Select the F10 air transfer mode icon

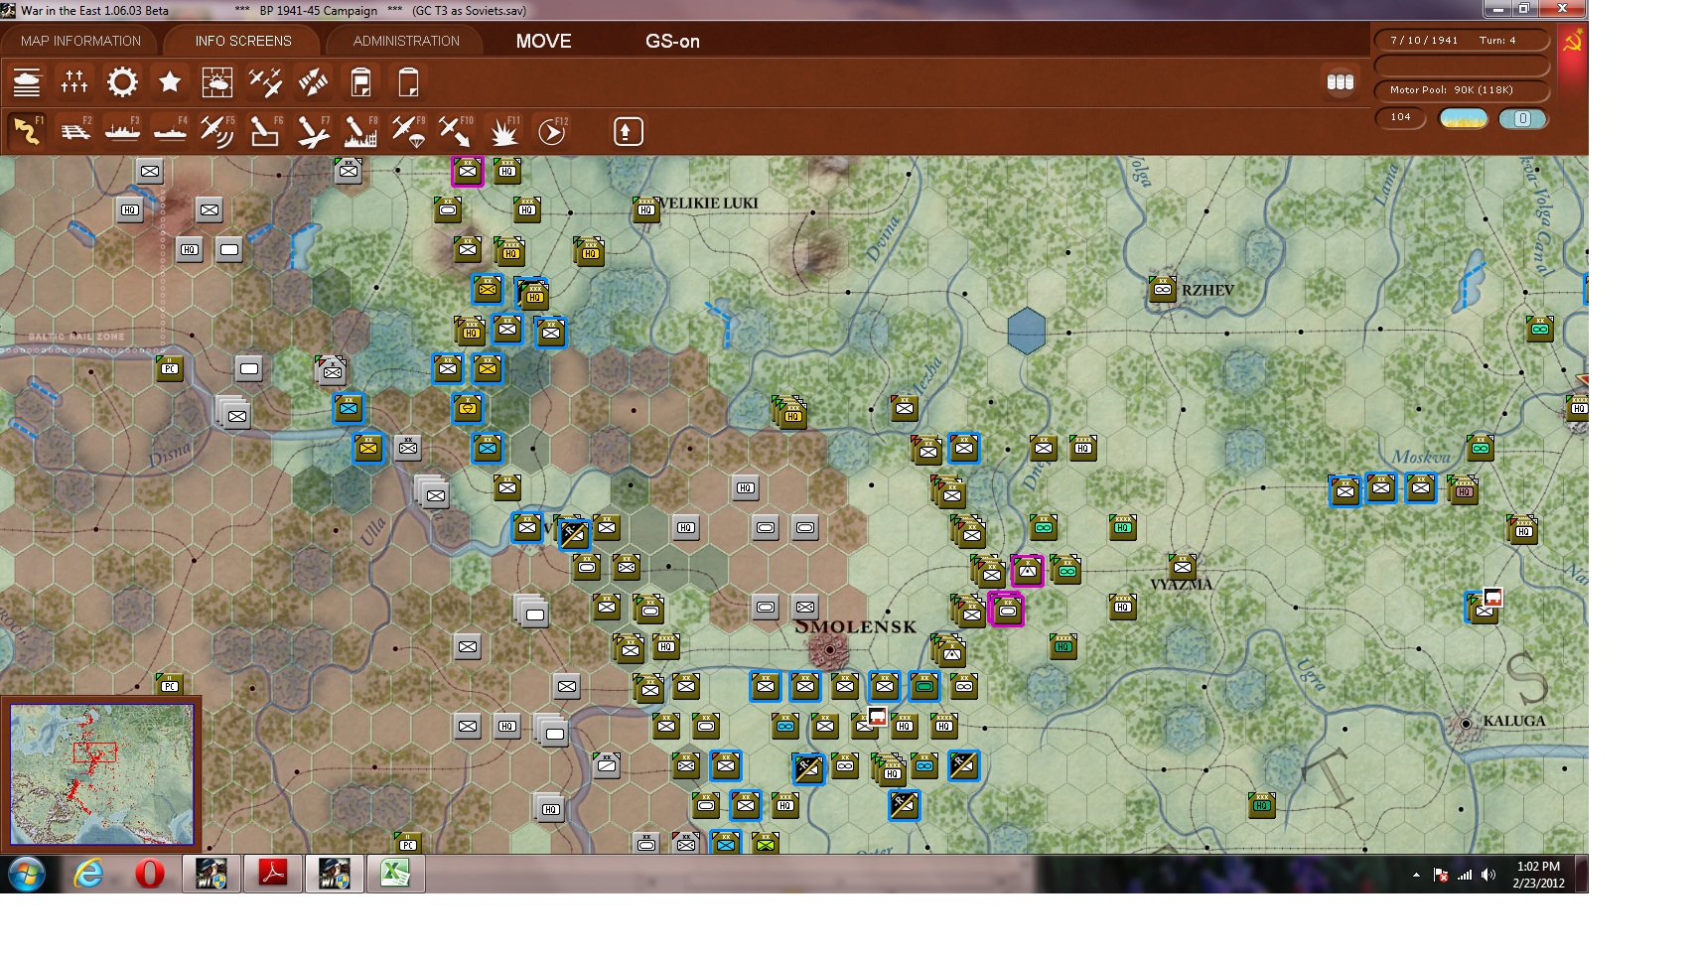[x=456, y=131]
